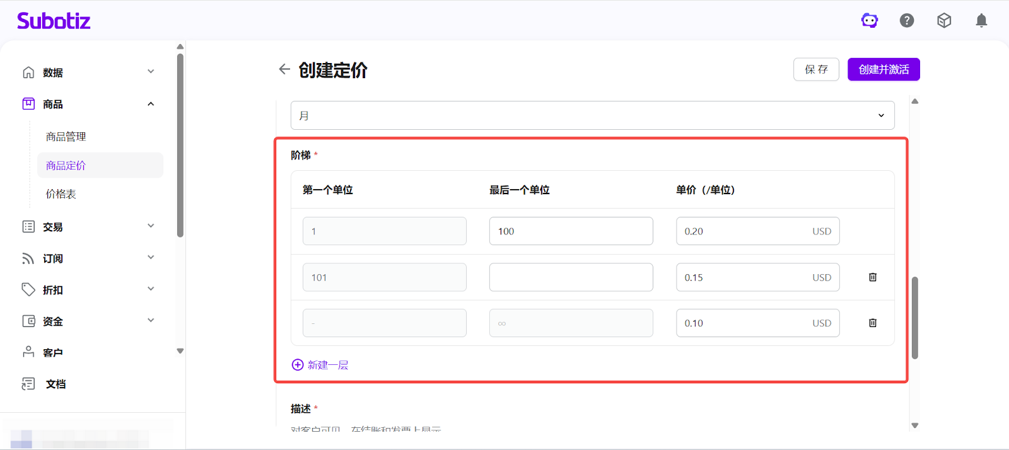
Task: Click last unit field of 101 tier
Action: (571, 277)
